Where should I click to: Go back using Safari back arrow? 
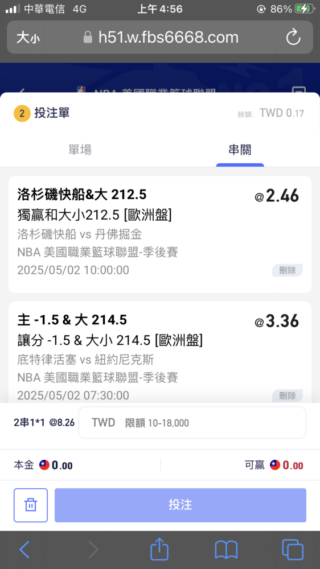tap(24, 550)
